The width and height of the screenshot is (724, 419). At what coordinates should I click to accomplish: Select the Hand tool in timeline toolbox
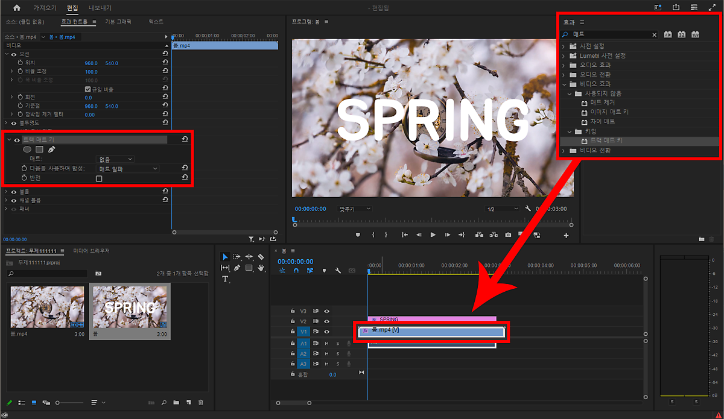(261, 268)
